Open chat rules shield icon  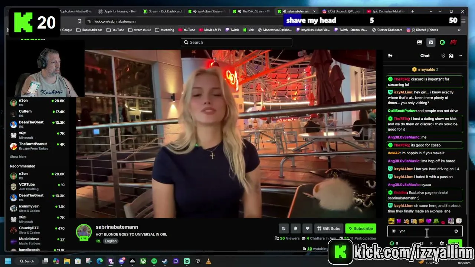443,56
